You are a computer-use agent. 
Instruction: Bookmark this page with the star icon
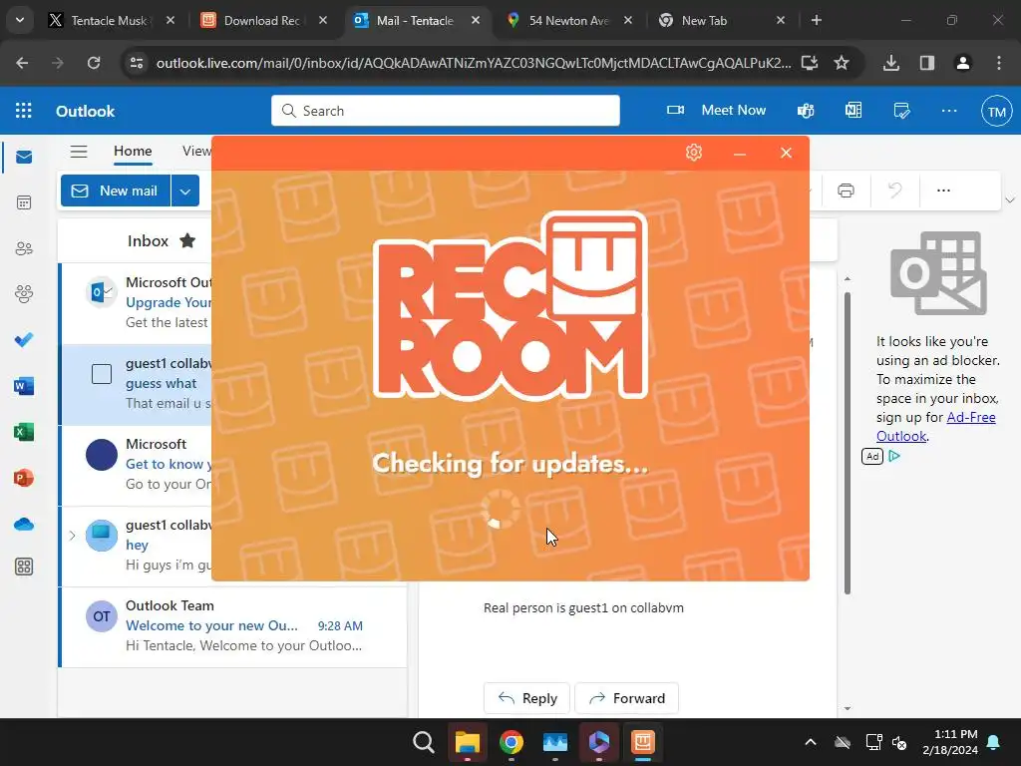click(x=842, y=63)
